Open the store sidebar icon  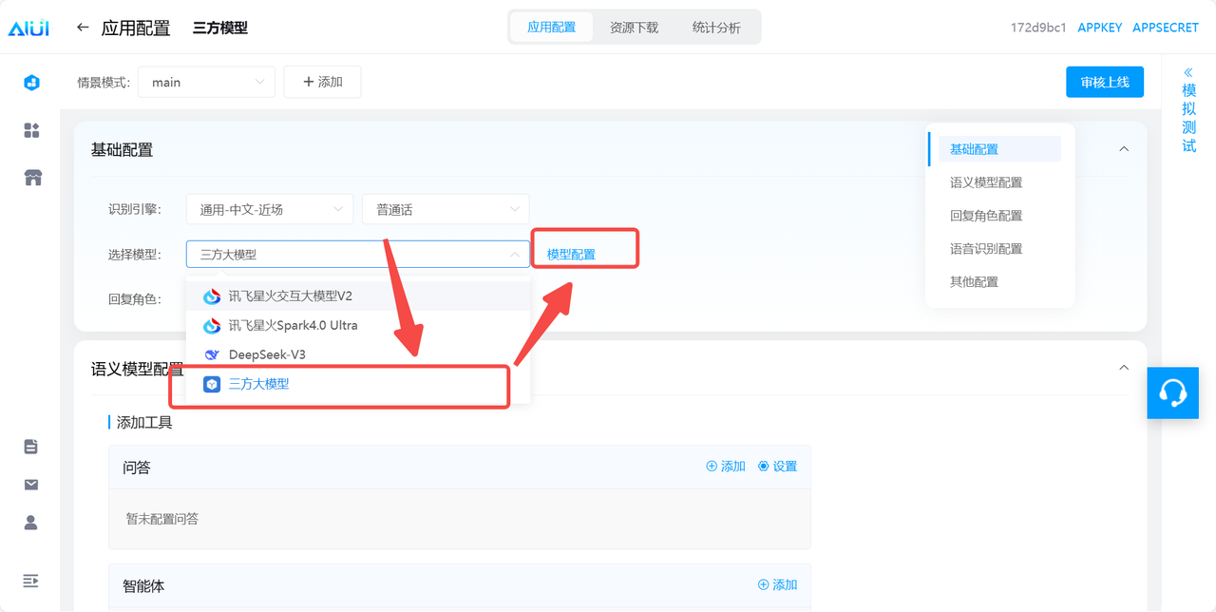pyautogui.click(x=32, y=178)
